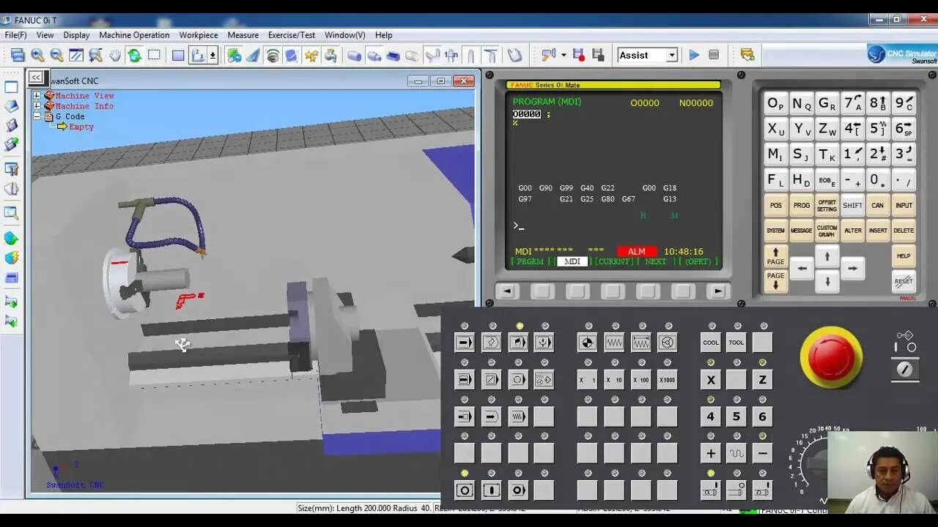Open the Workpiece menu
Image resolution: width=938 pixels, height=527 pixels.
[x=199, y=35]
